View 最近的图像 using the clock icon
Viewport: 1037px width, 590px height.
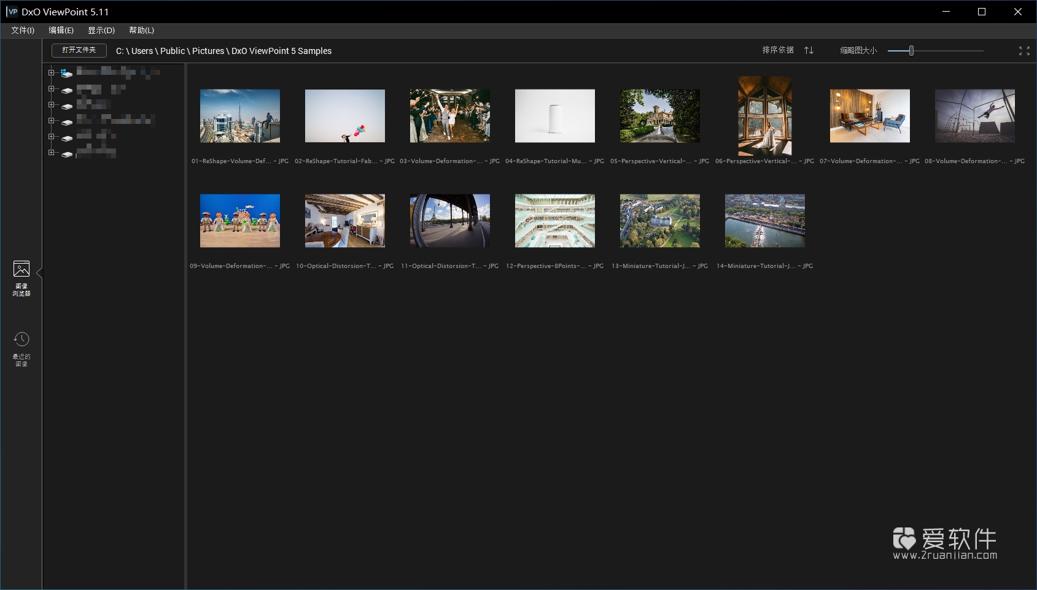pos(21,339)
